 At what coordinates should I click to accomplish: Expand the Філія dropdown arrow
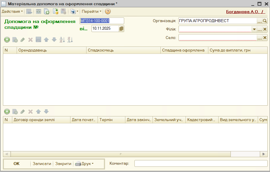point(254,29)
